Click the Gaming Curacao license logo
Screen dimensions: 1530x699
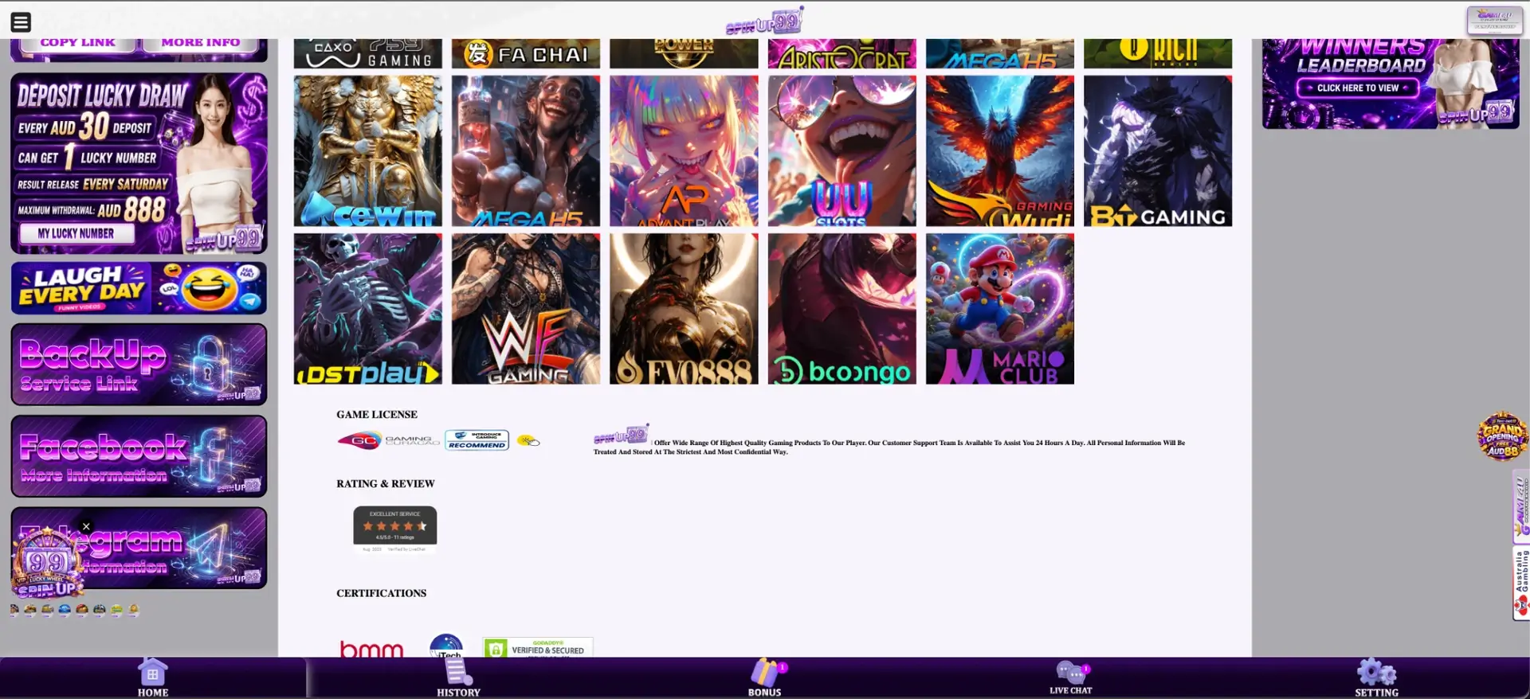pyautogui.click(x=388, y=440)
